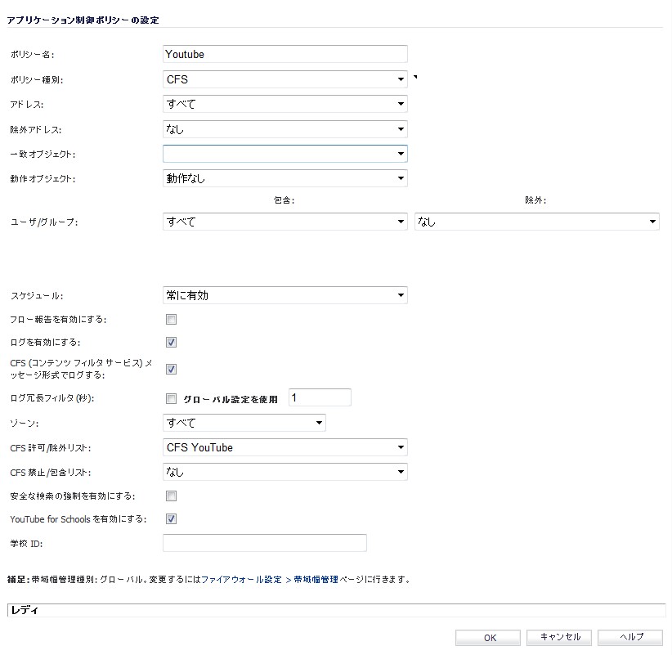Open the CFS 禁止/包含リスト dropdown
Viewport: 672px width, 655px height.
pos(285,472)
